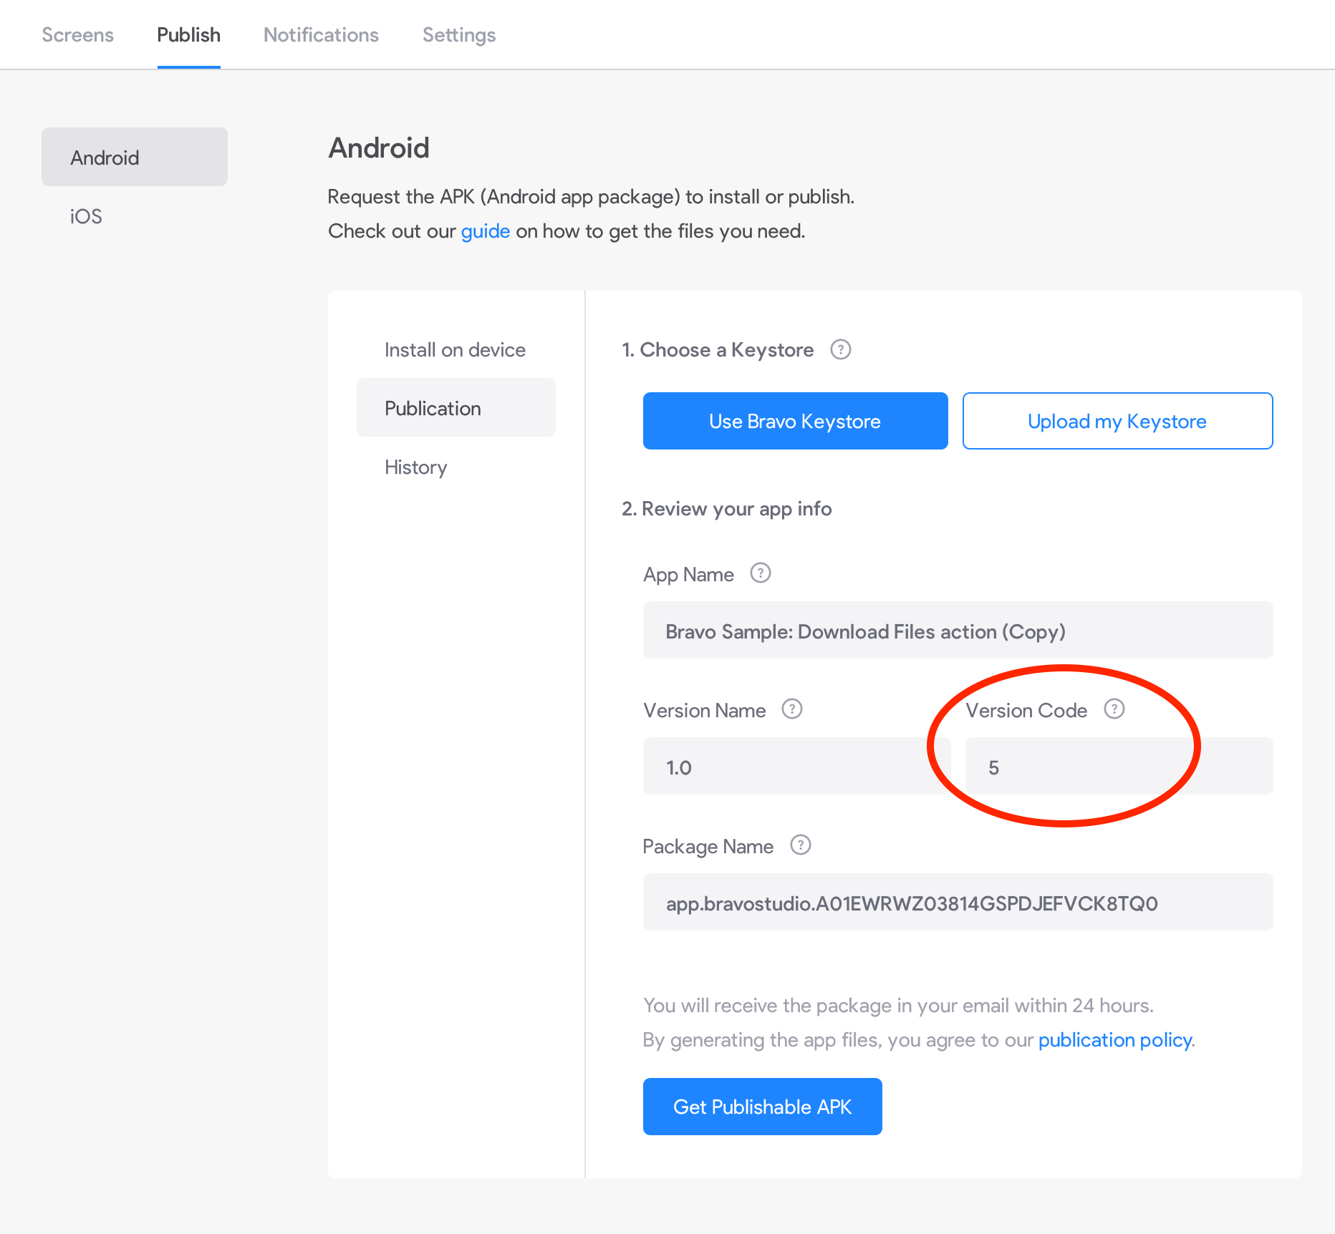Open the guide link
Screen dimensions: 1335x1234
[485, 231]
